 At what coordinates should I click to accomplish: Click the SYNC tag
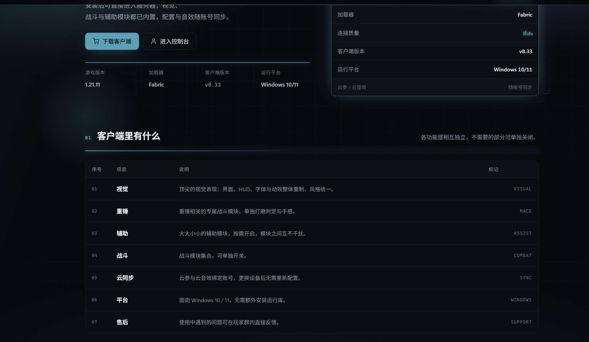pos(526,278)
